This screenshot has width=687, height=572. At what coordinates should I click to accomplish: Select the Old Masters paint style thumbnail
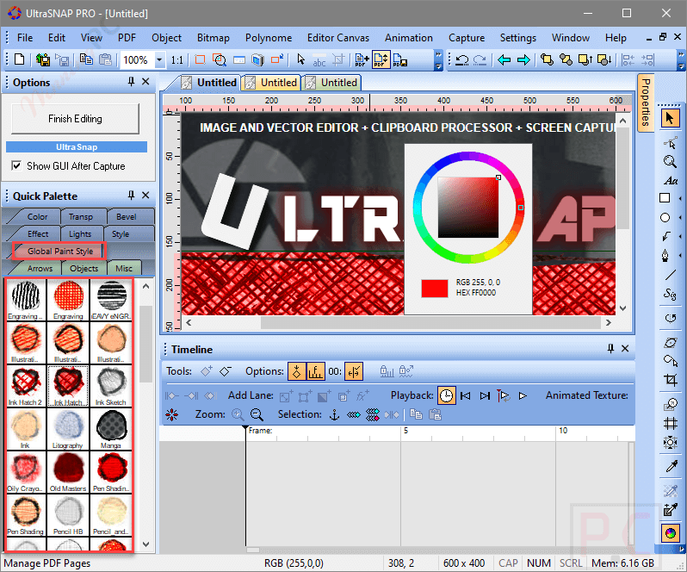[68, 472]
